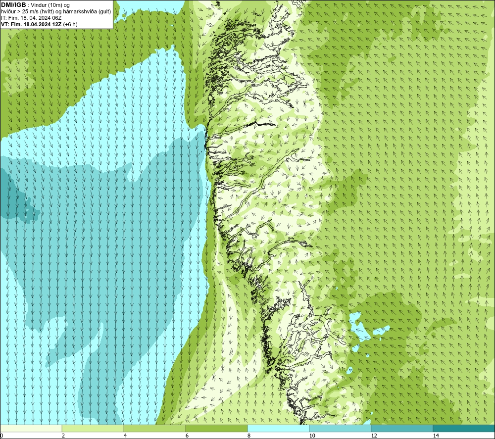The width and height of the screenshot is (495, 439).
Task: Click the colorbar label '0'
Action: click(x=1, y=436)
